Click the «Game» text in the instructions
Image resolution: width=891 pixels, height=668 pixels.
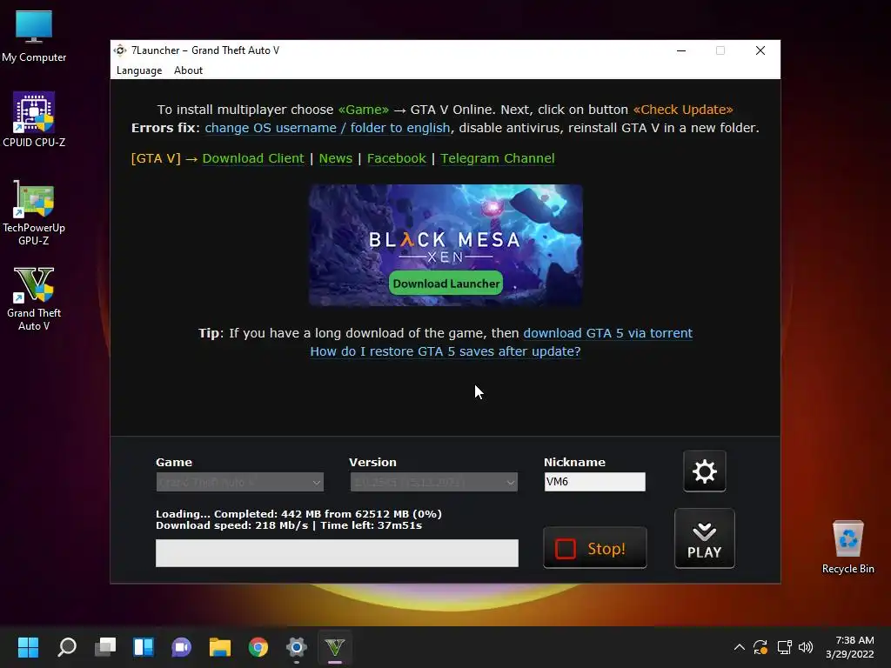(x=364, y=110)
